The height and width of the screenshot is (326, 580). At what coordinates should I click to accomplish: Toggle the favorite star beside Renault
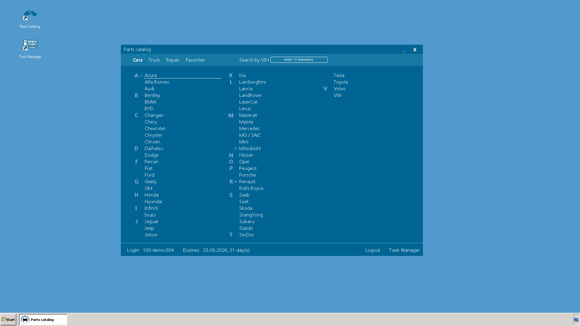tap(236, 182)
